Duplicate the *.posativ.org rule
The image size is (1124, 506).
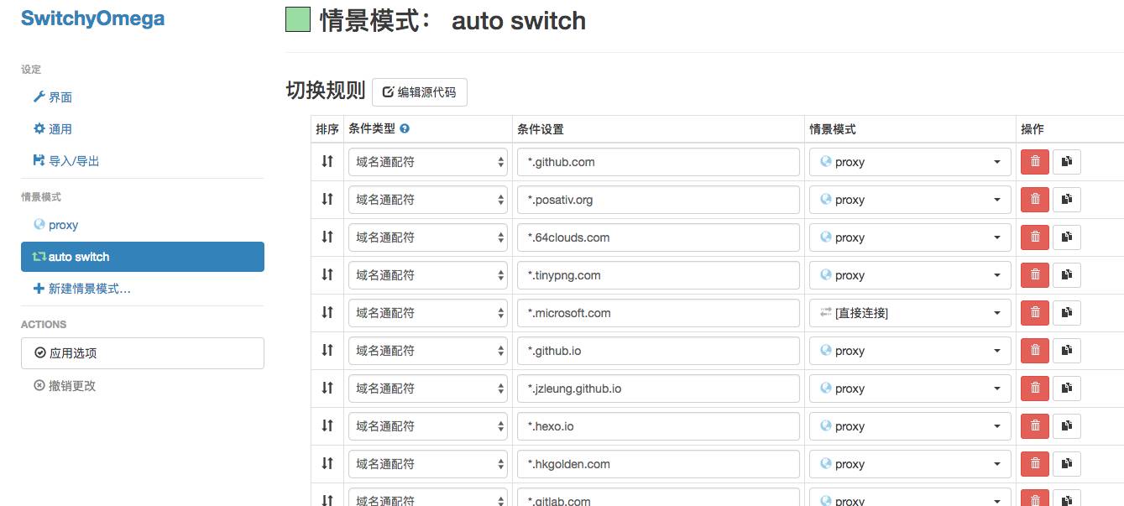coord(1067,200)
